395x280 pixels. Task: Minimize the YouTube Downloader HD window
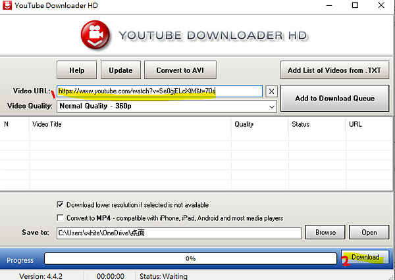(329, 5)
